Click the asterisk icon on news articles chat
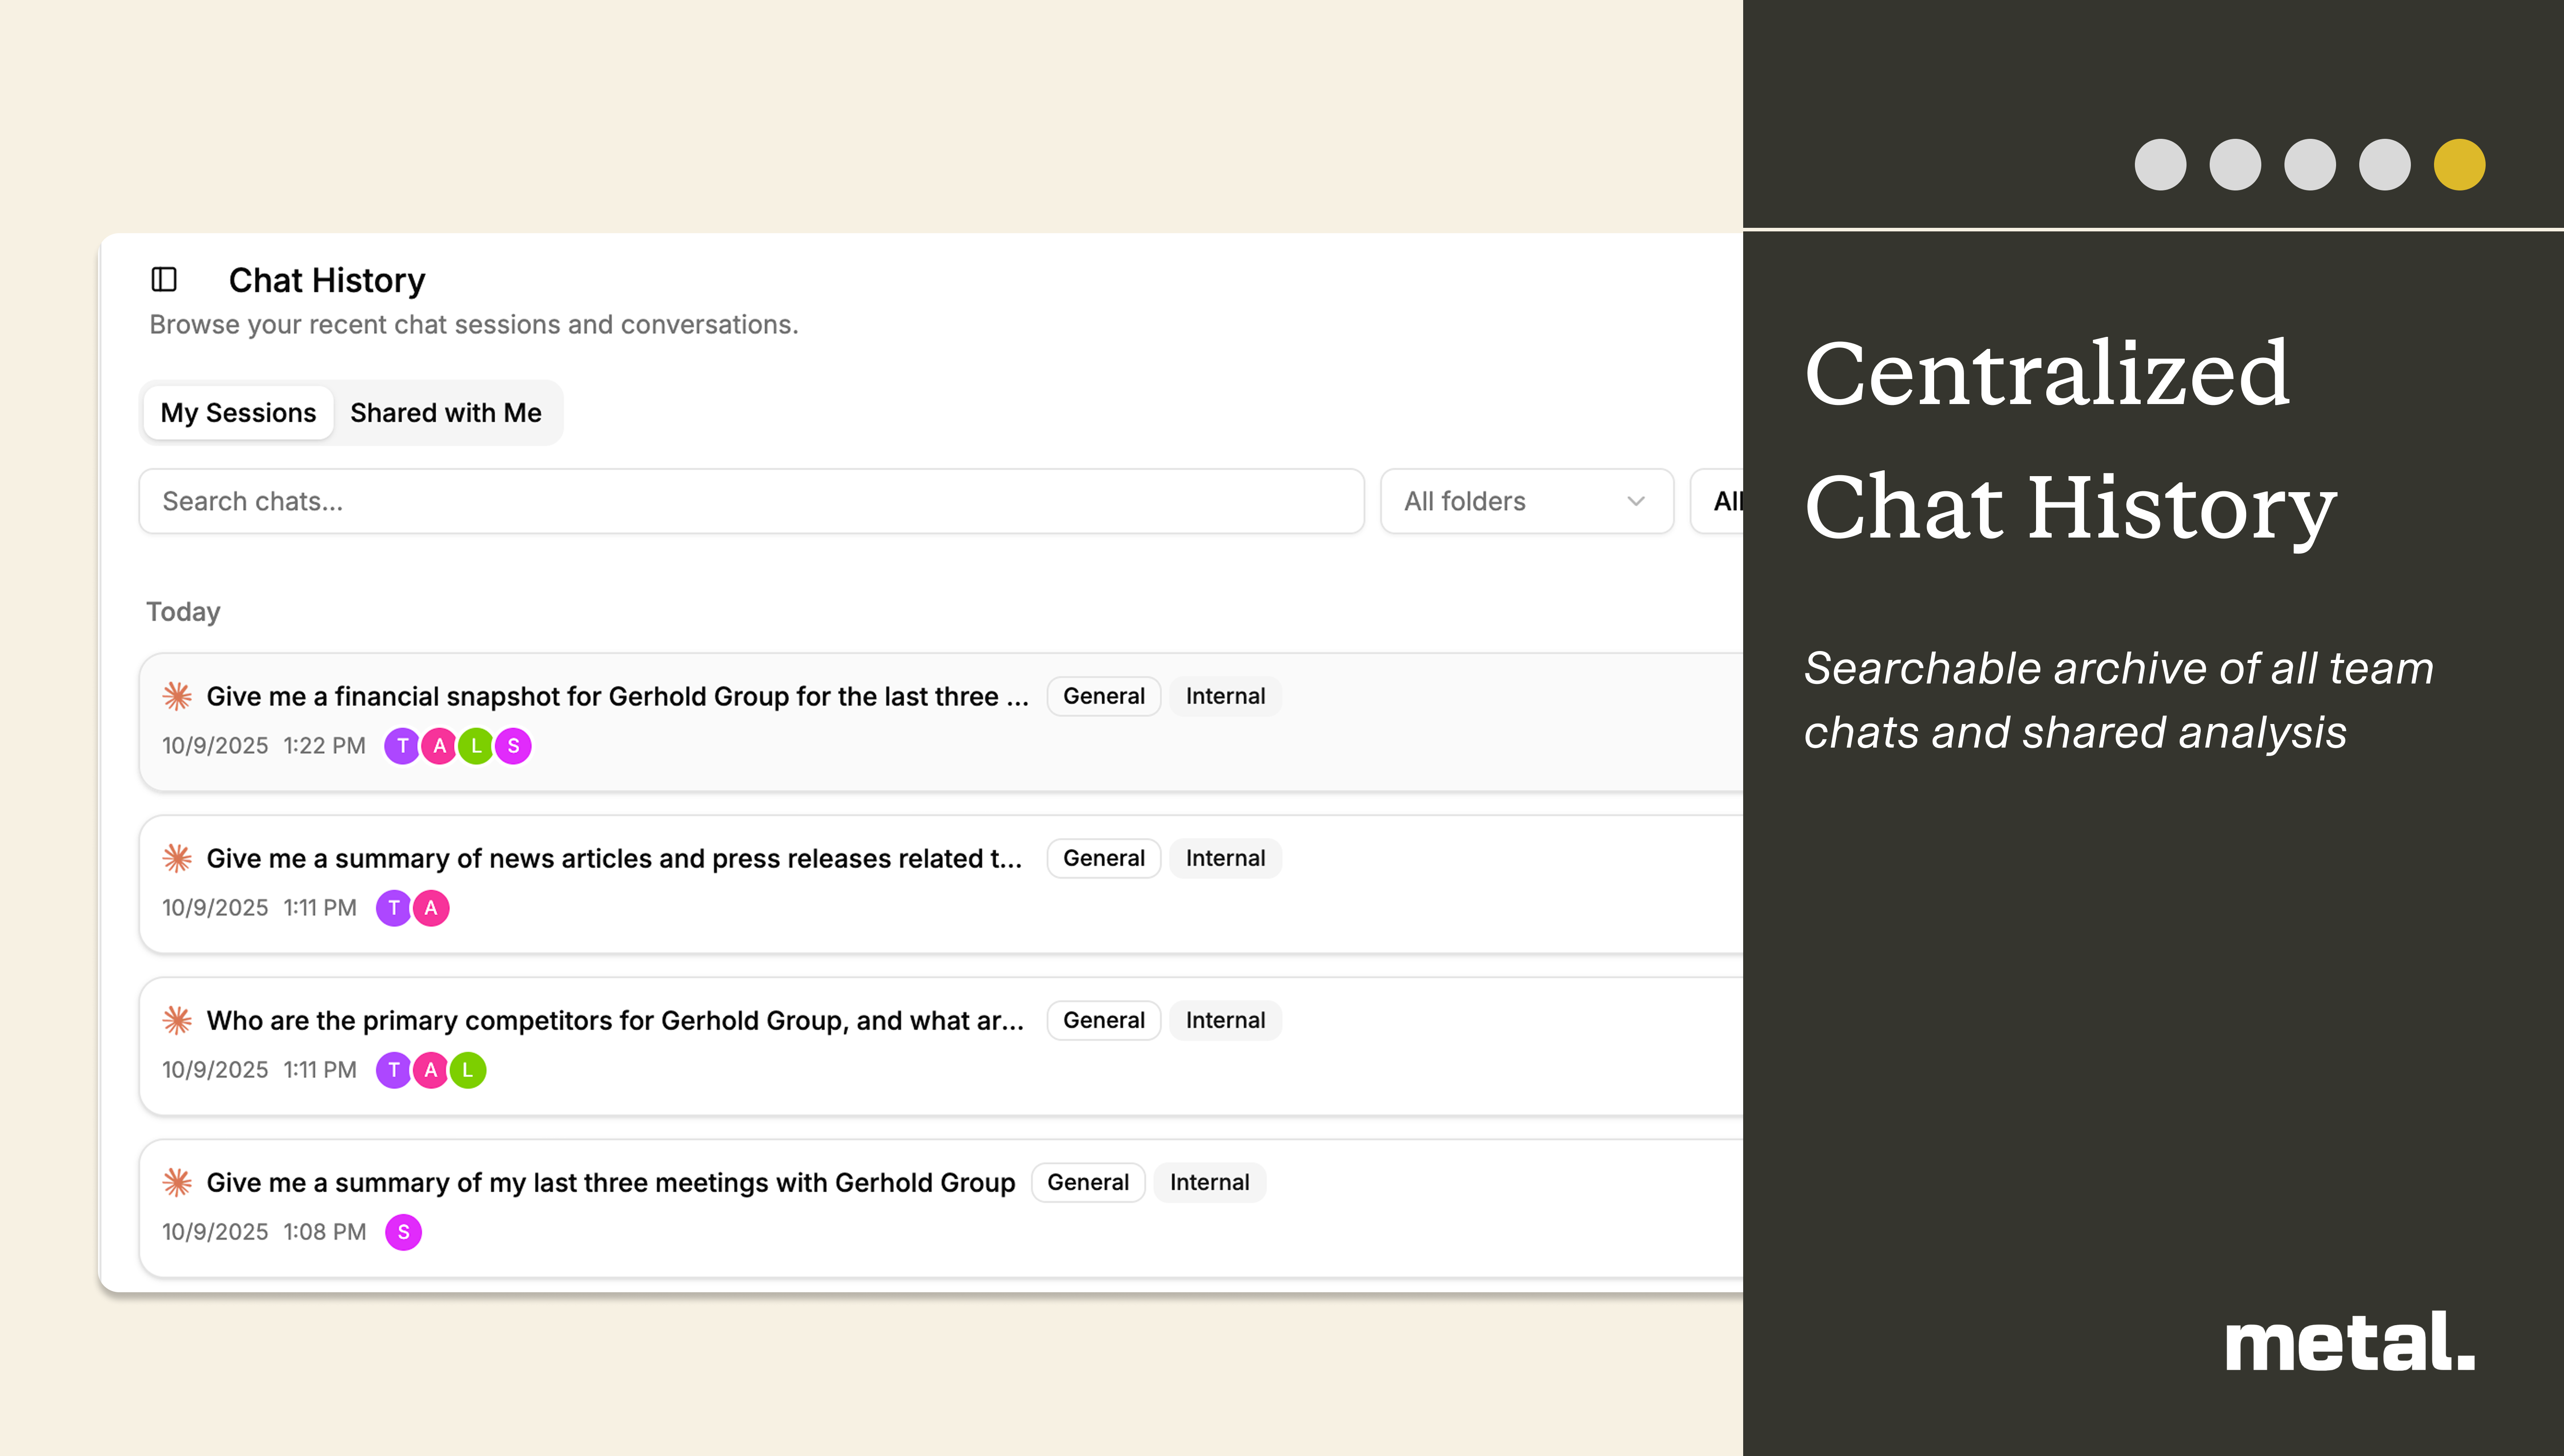 coord(177,858)
